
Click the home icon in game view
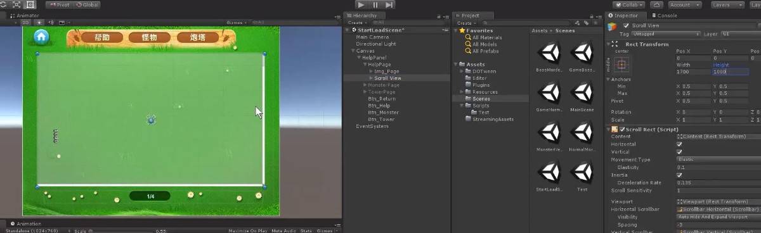pyautogui.click(x=42, y=37)
